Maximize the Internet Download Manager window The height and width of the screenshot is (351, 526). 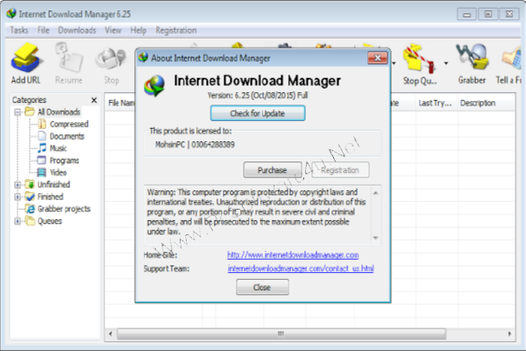(488, 14)
